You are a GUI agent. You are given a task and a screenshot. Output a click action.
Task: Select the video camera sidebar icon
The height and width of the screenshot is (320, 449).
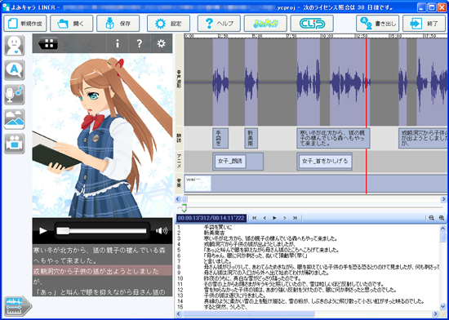click(x=15, y=144)
